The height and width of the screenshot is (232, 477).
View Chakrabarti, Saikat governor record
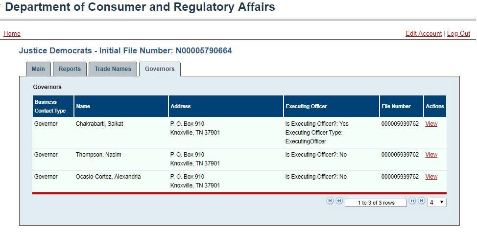pos(431,124)
